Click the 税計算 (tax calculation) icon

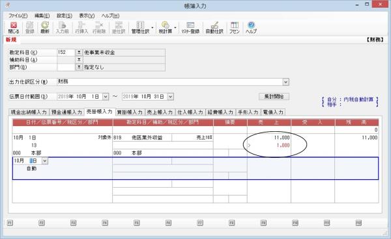(166, 27)
